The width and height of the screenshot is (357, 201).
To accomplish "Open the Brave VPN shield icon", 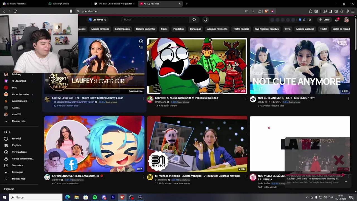I will coord(347,11).
